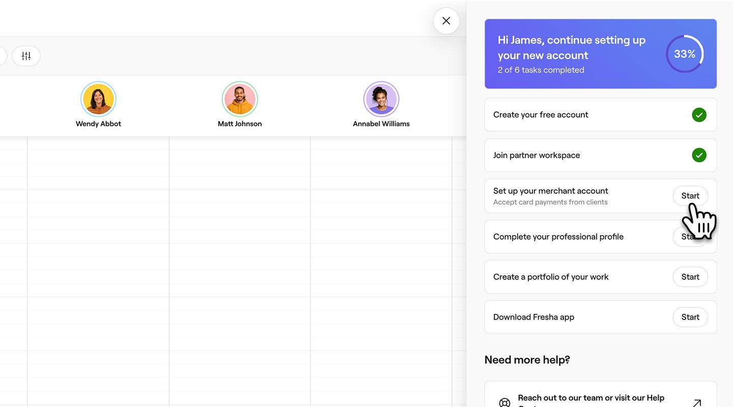Start setting up your merchant account
Viewport: 733px width, 407px height.
tap(690, 196)
